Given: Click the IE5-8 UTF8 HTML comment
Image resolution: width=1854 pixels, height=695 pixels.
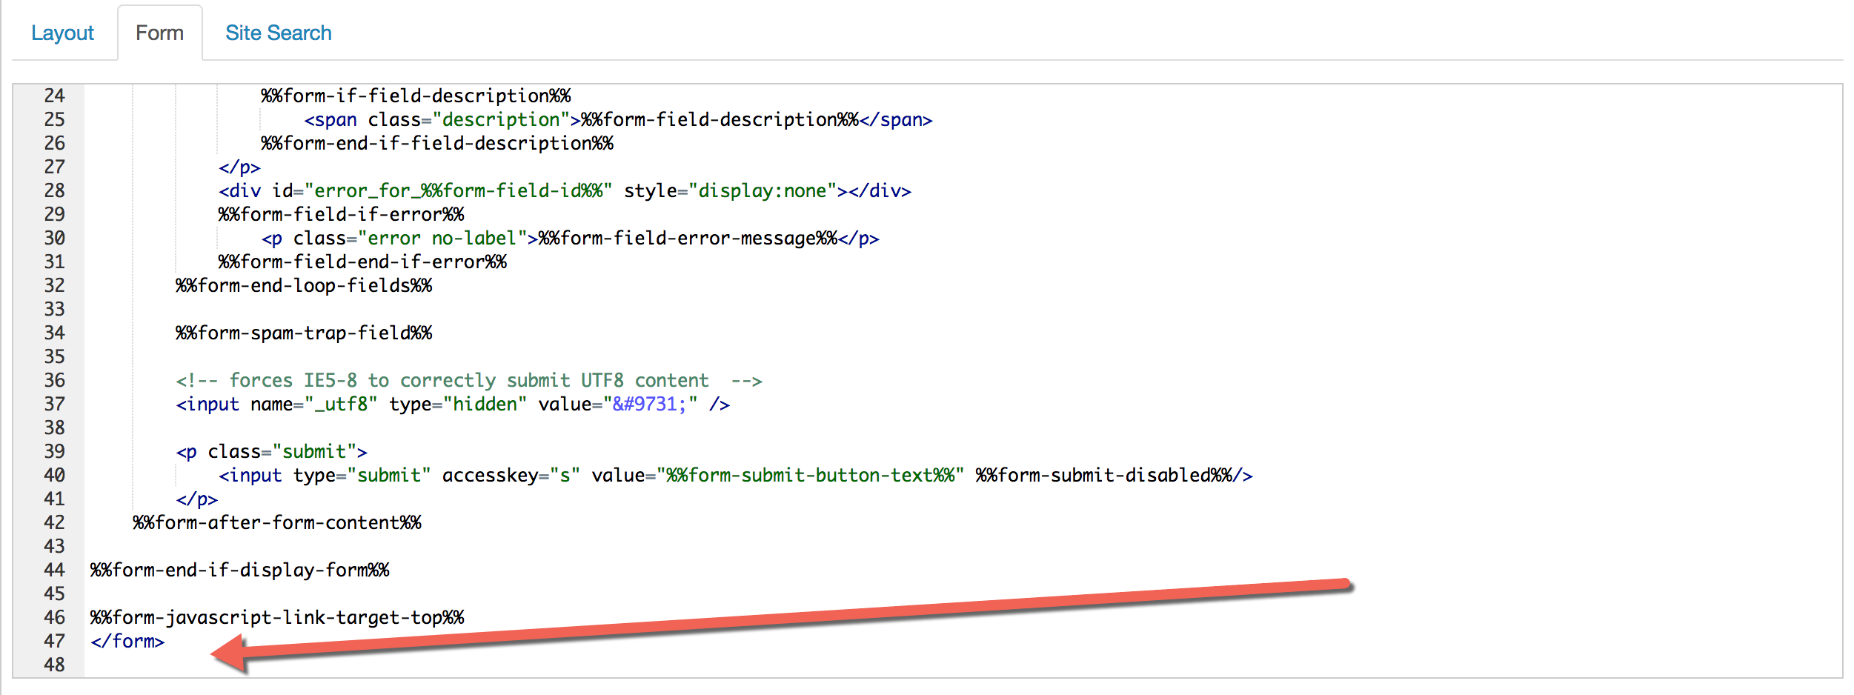Looking at the screenshot, I should coord(468,380).
